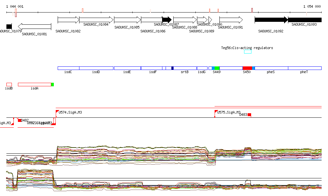
Task: Select the red D483 terminator marker
Action: 249,115
